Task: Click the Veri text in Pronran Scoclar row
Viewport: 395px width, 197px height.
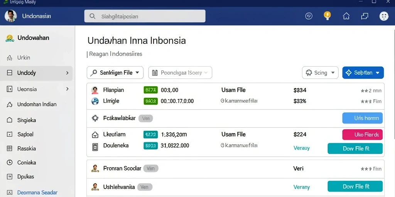Action: tap(298, 169)
